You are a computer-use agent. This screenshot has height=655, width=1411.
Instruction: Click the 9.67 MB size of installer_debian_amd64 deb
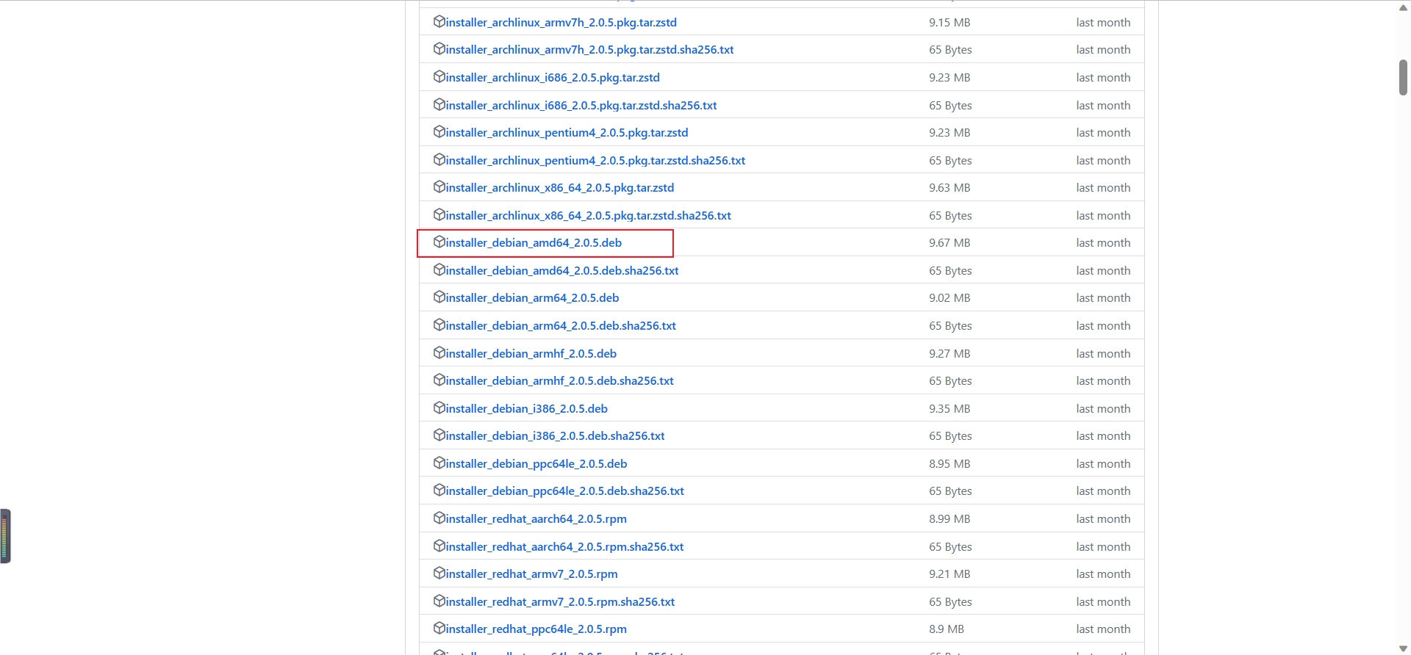tap(949, 243)
